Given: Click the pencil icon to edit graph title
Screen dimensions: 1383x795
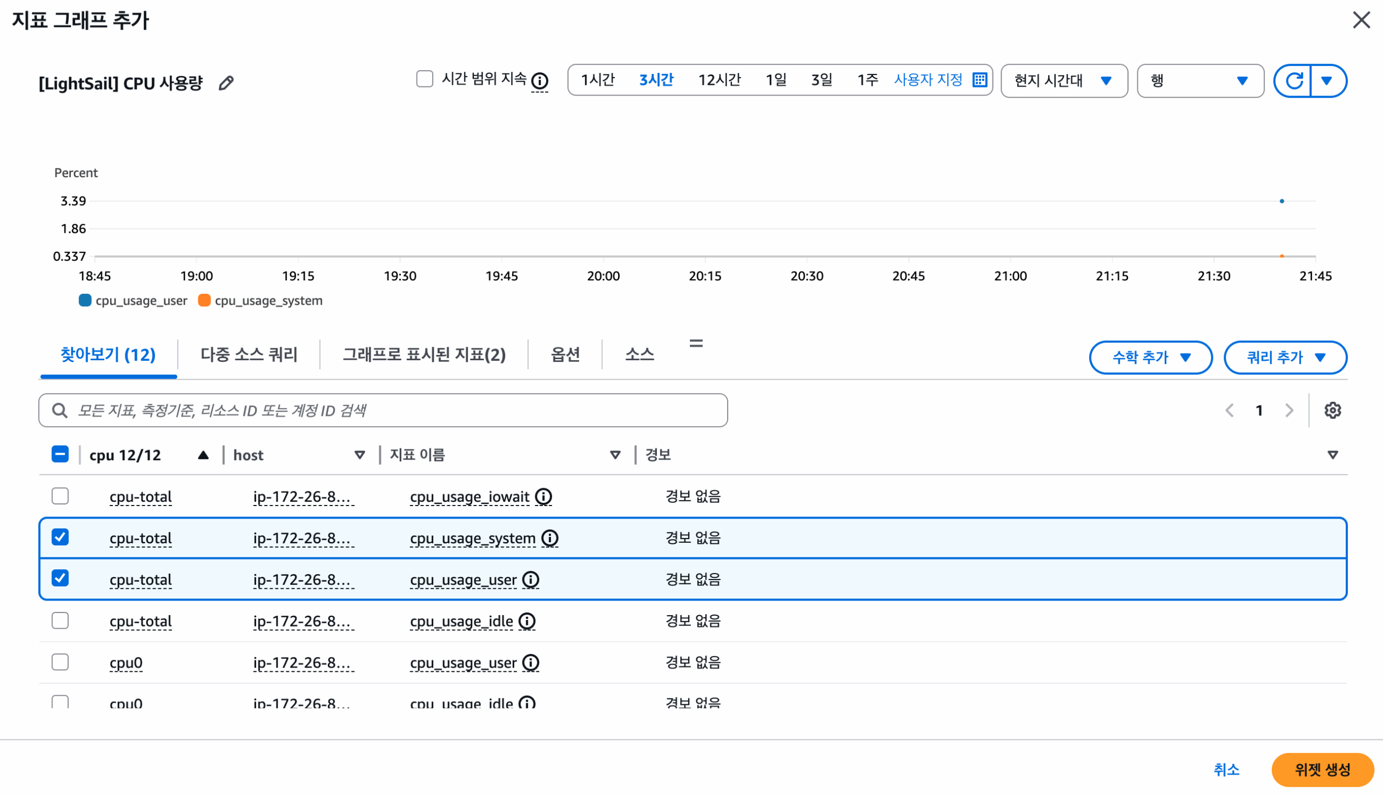Looking at the screenshot, I should (x=226, y=83).
